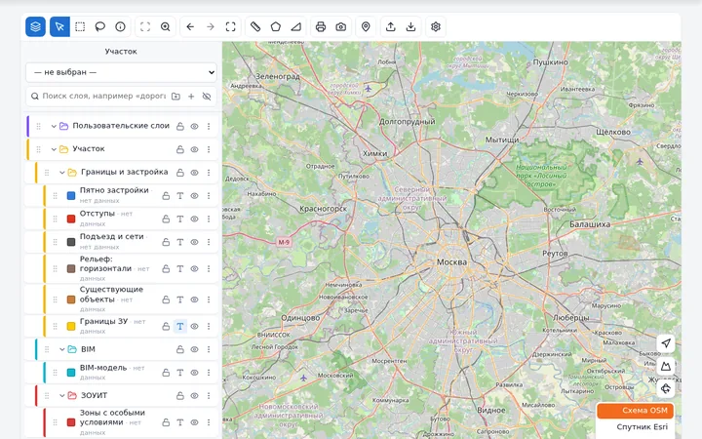Open more options for BIM folder
The image size is (702, 439).
point(209,349)
